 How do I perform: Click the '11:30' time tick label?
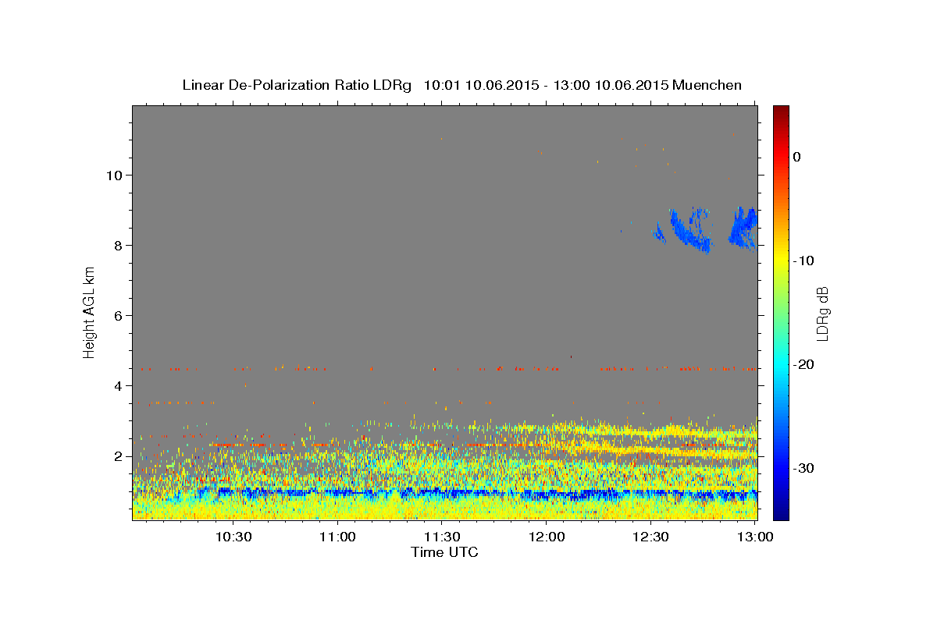coord(441,537)
